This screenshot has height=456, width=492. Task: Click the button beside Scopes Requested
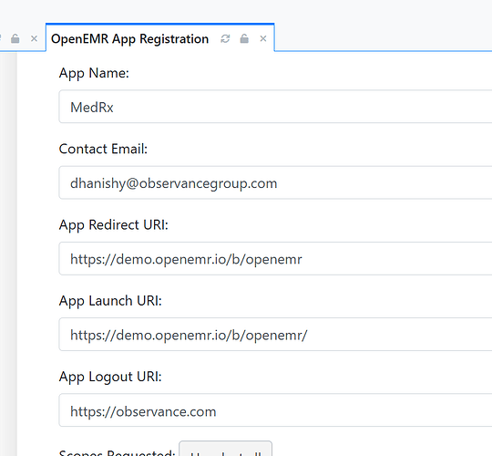[x=225, y=449]
